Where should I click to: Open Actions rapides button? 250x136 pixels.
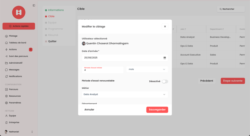tap(19, 26)
